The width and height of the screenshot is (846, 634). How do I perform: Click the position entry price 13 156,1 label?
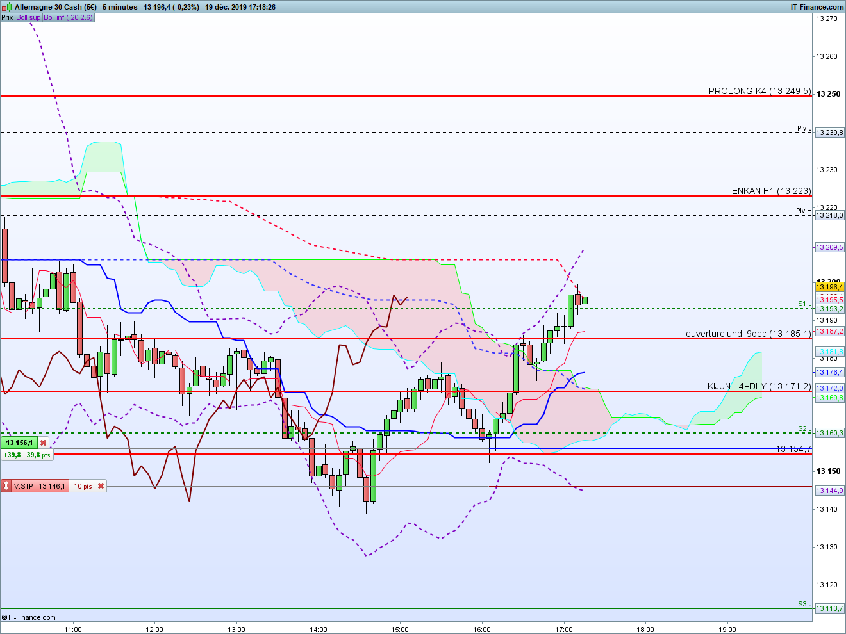pyautogui.click(x=19, y=443)
